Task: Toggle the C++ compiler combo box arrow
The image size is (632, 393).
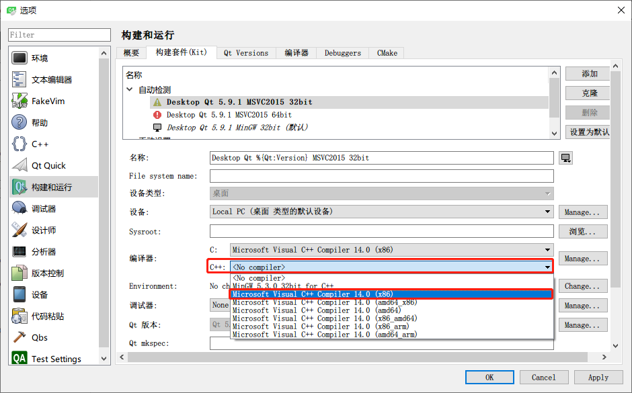Action: coord(547,267)
